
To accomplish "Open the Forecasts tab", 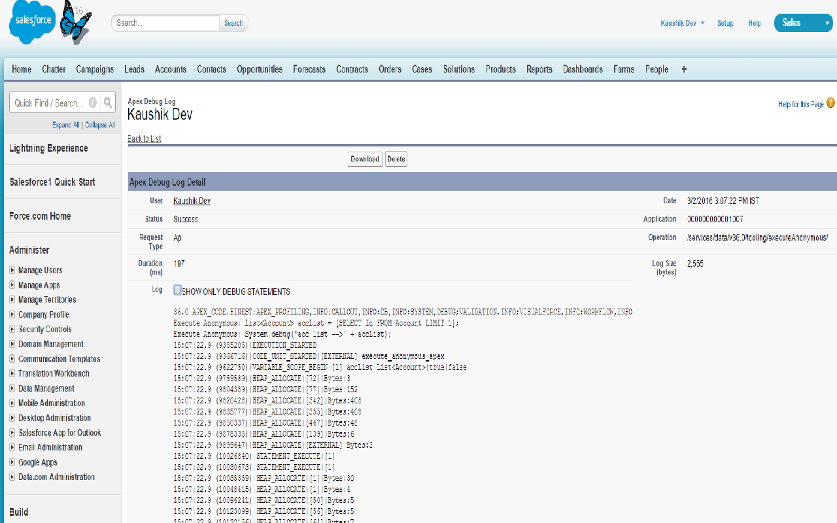I will (309, 69).
